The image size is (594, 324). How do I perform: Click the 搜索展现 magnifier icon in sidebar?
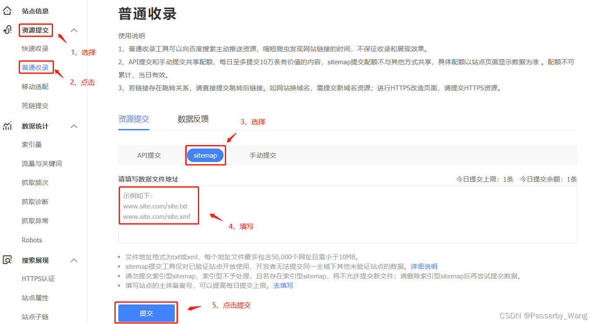click(7, 260)
